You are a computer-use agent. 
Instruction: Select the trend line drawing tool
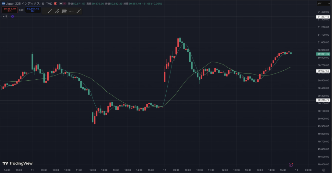pyautogui.click(x=50, y=11)
